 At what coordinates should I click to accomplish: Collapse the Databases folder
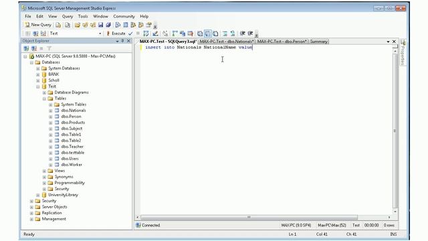tap(31, 62)
